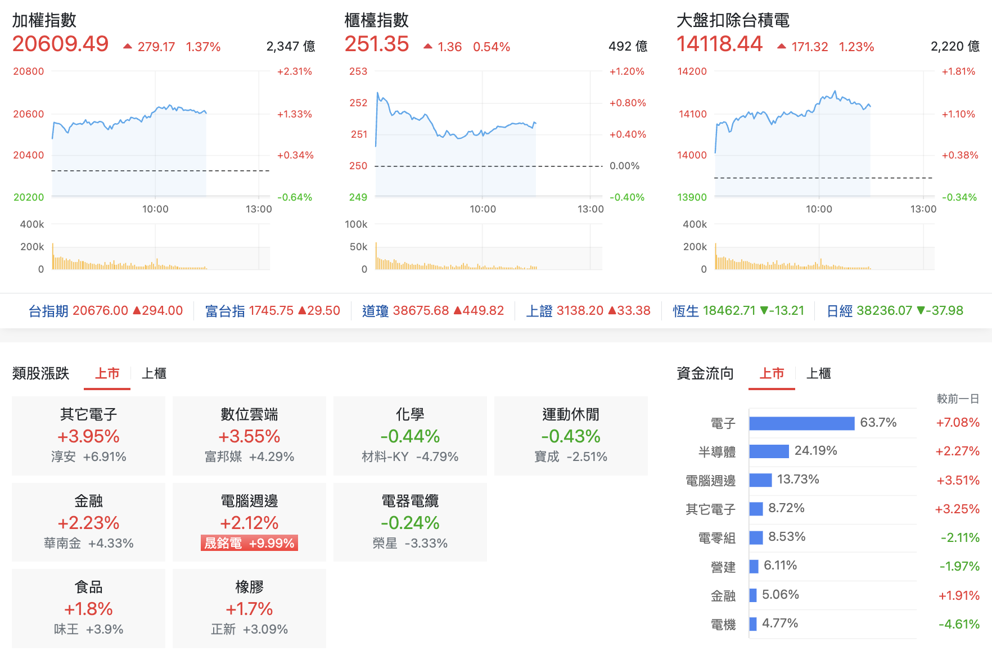This screenshot has height=651, width=992.
Task: Click 台指期 futures quote link
Action: [106, 311]
